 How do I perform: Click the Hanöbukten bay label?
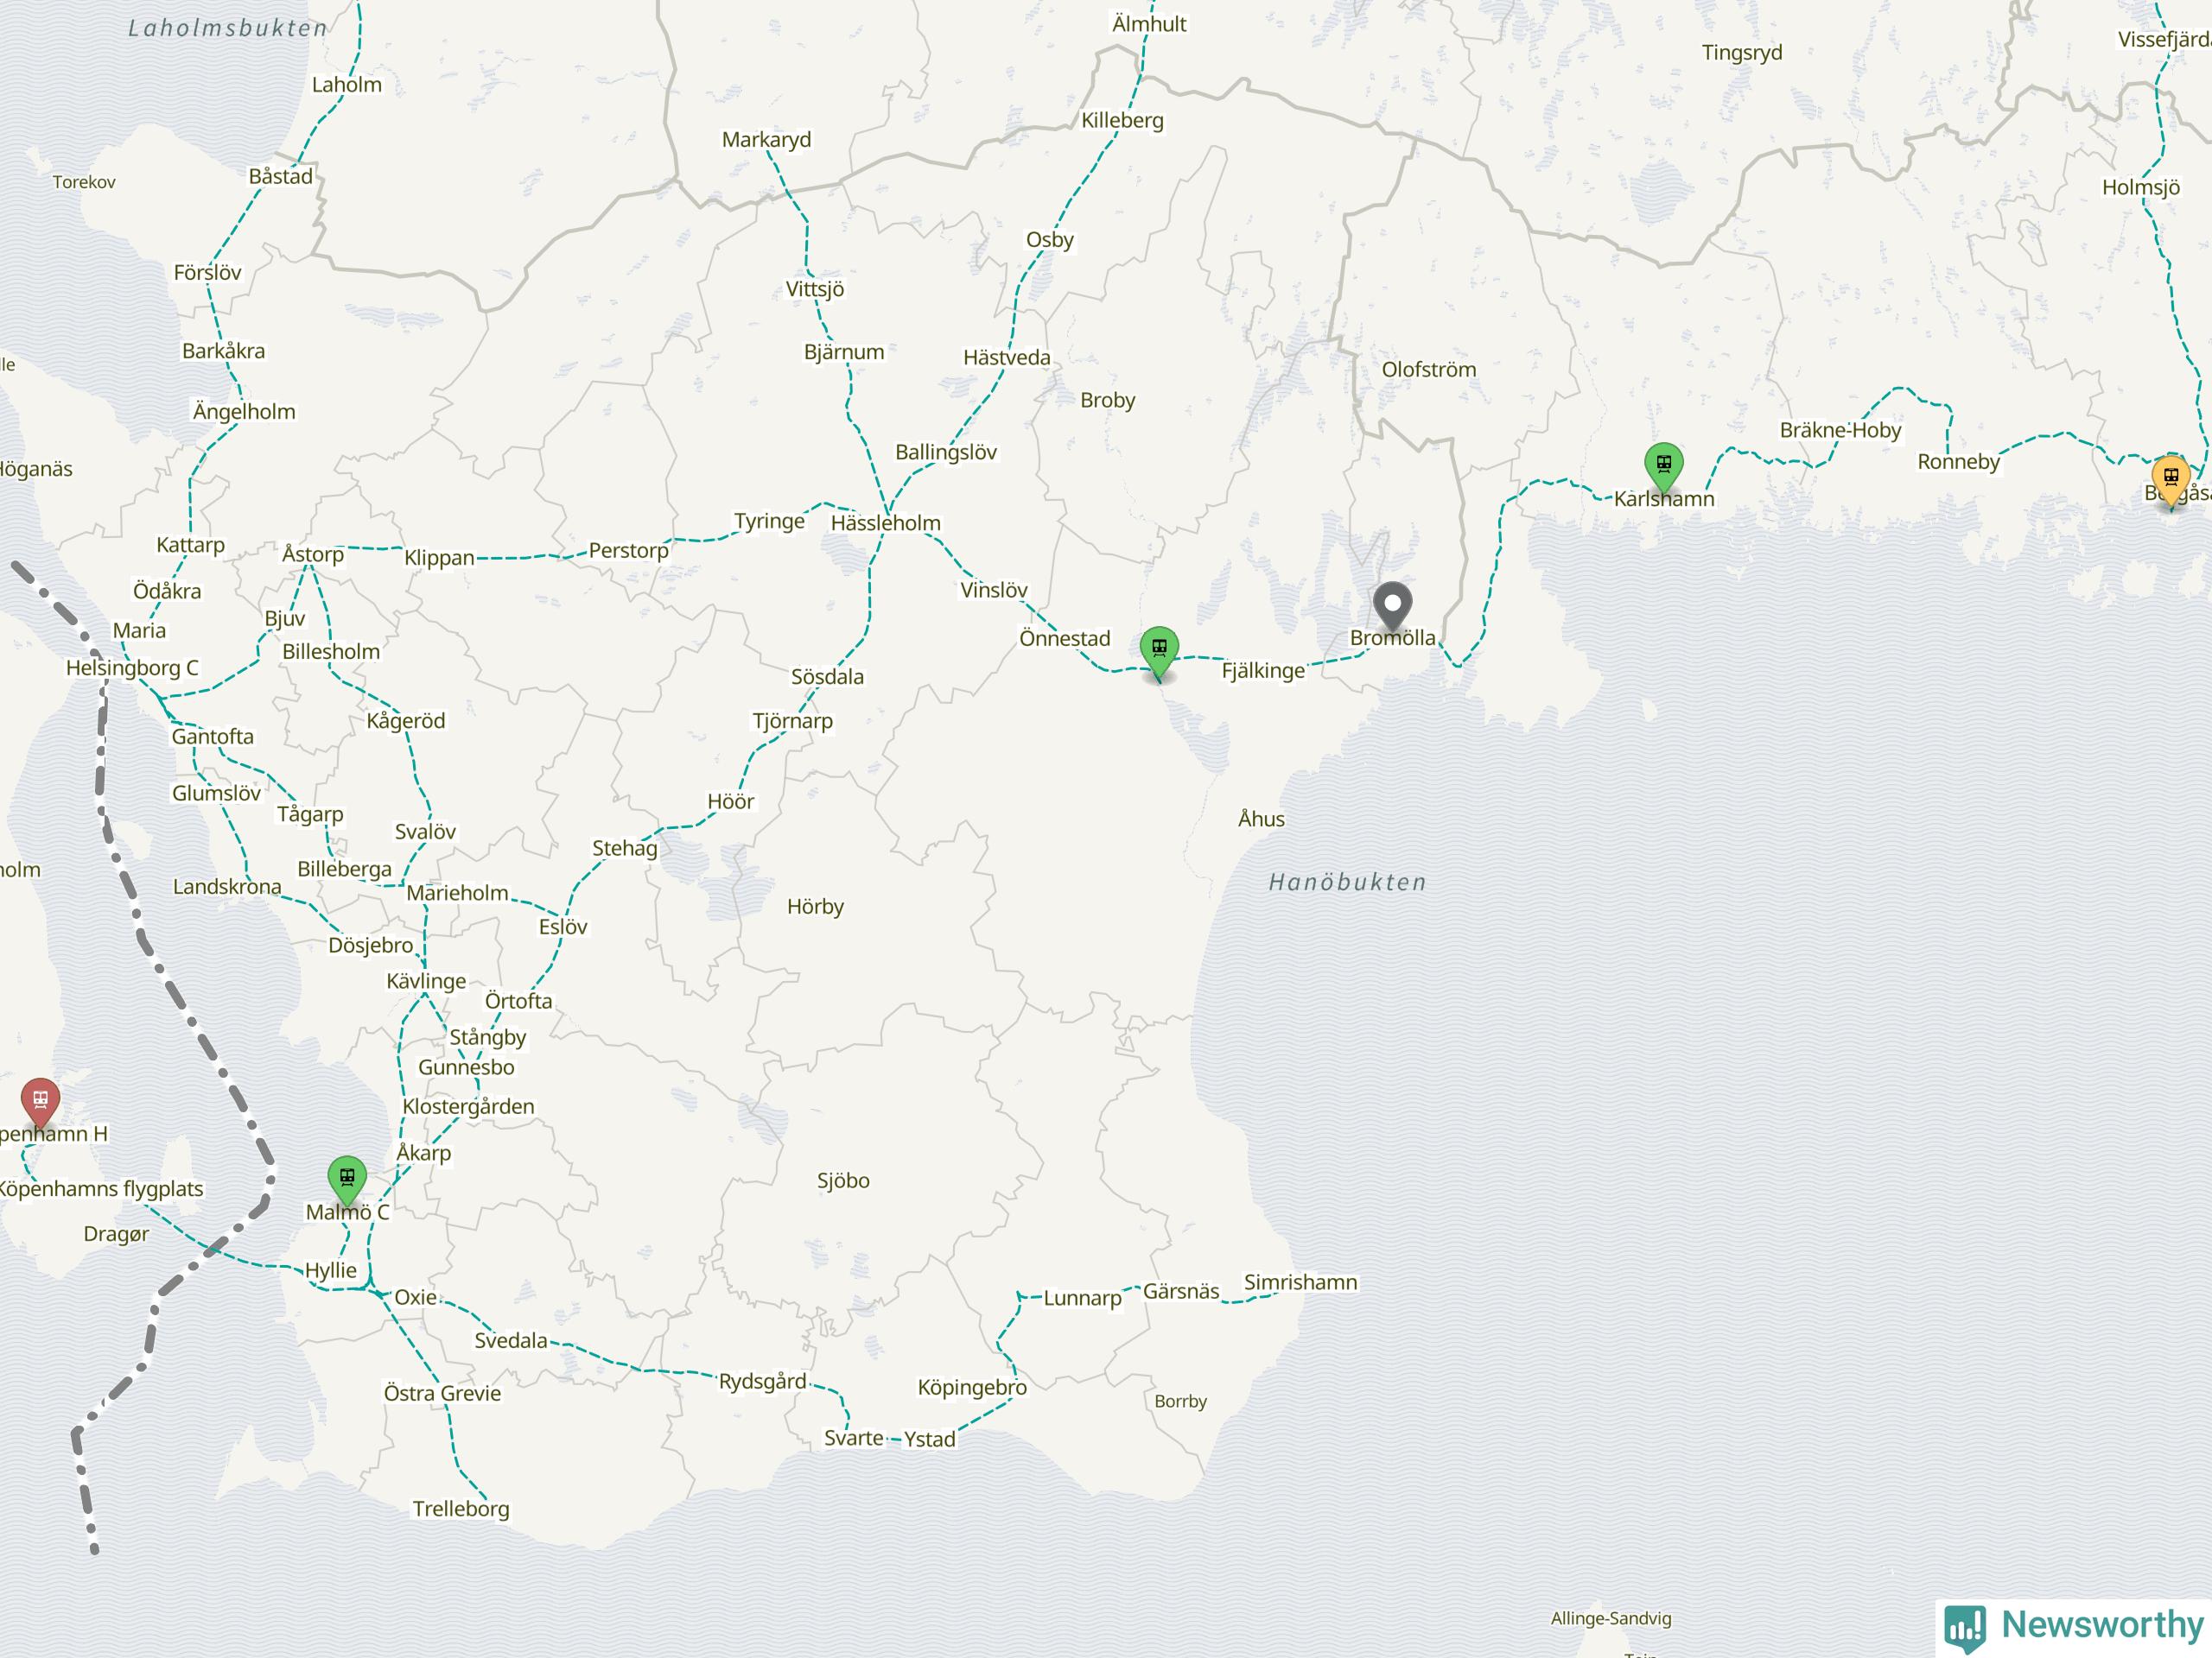pos(1347,883)
